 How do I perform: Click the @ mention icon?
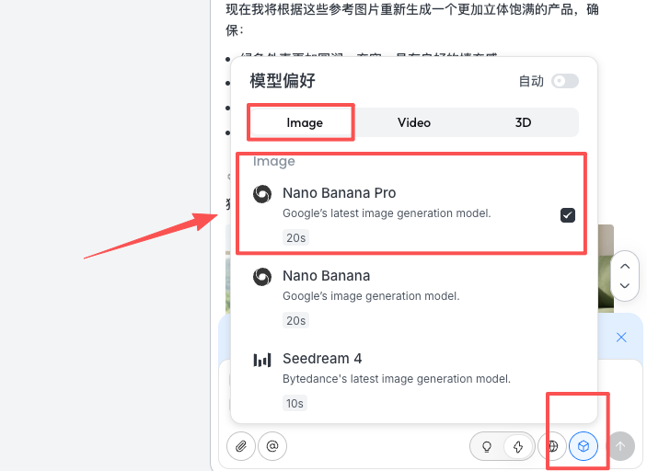pyautogui.click(x=272, y=446)
